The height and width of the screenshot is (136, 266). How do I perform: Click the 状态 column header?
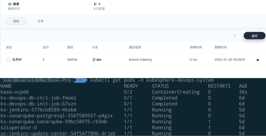tap(9, 47)
